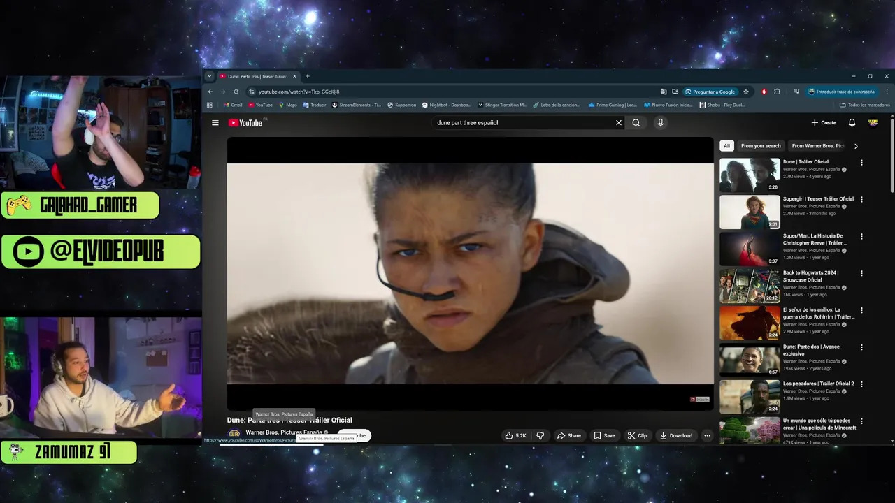Open the Kappamon bookmark

401,105
